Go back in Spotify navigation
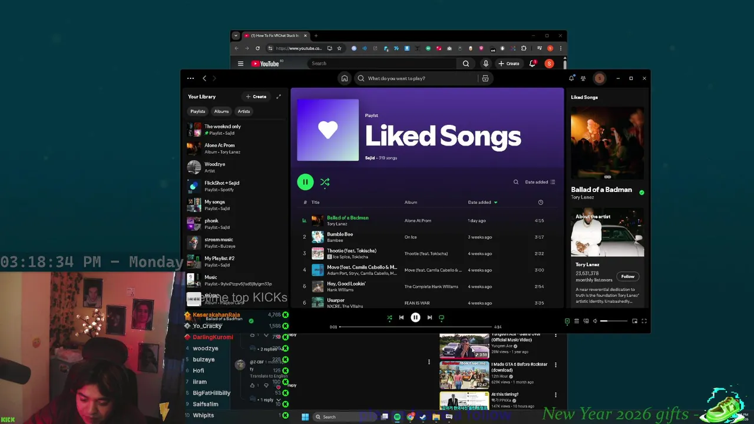This screenshot has width=754, height=424. pos(204,78)
